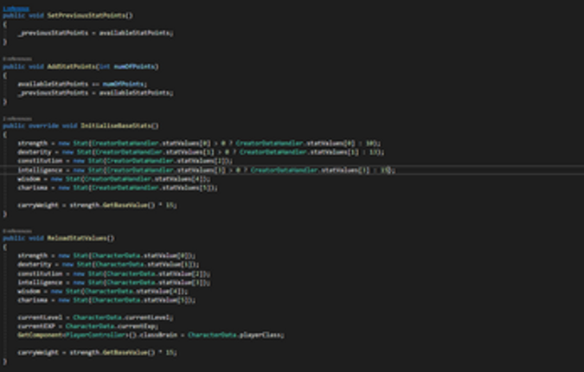This screenshot has height=372, width=584.
Task: Click the ReloadStatValues method name
Action: click(77, 238)
